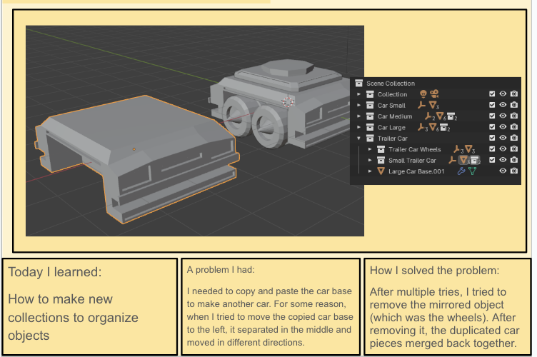Screen dimensions: 537x357
Task: Expand the Car Small collection
Action: [359, 105]
